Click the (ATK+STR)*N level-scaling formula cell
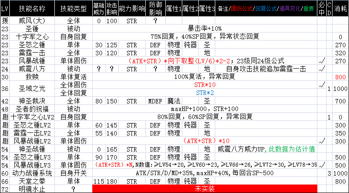Viewport: 349px width, 193px height. tap(205, 165)
